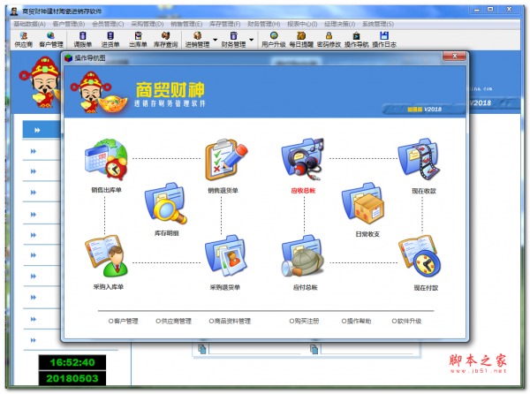The image size is (530, 394).
Task: Open the 密码修改 lock icon
Action: click(x=329, y=40)
